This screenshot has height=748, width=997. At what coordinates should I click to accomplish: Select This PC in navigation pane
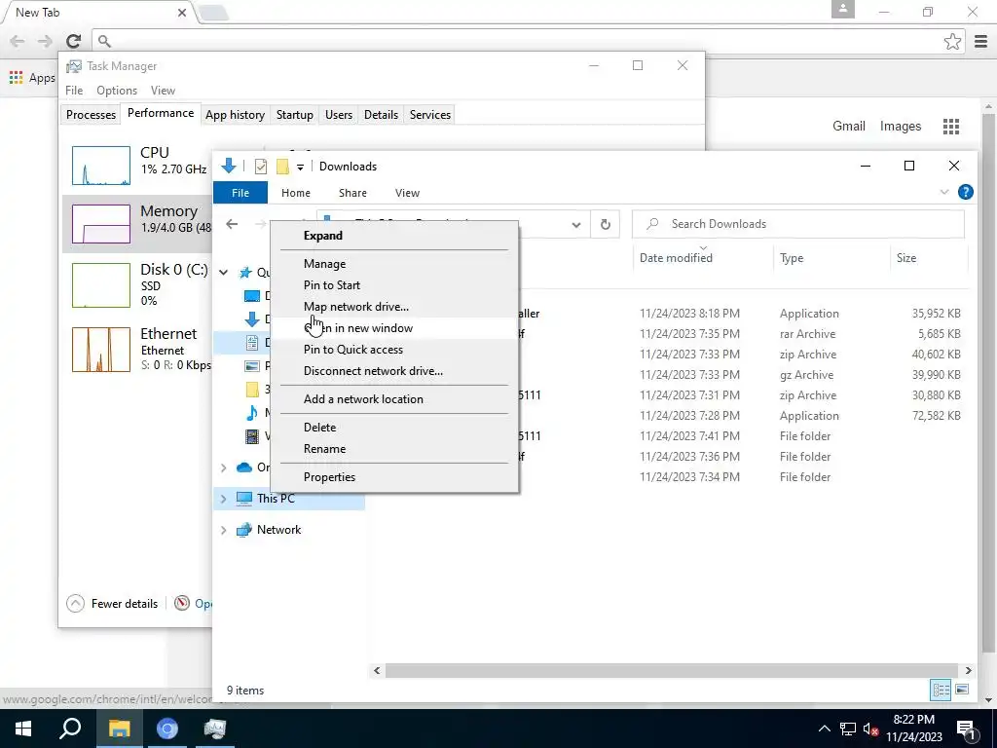point(276,499)
